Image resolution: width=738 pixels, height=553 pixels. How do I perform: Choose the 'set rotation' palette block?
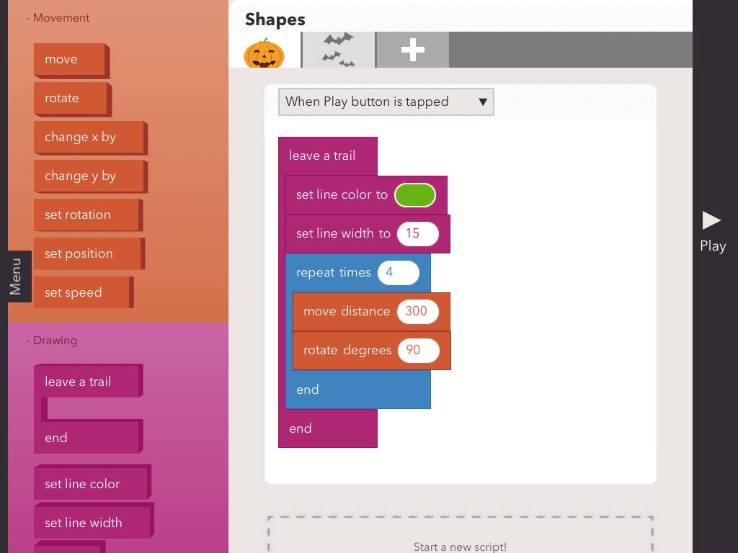point(86,215)
